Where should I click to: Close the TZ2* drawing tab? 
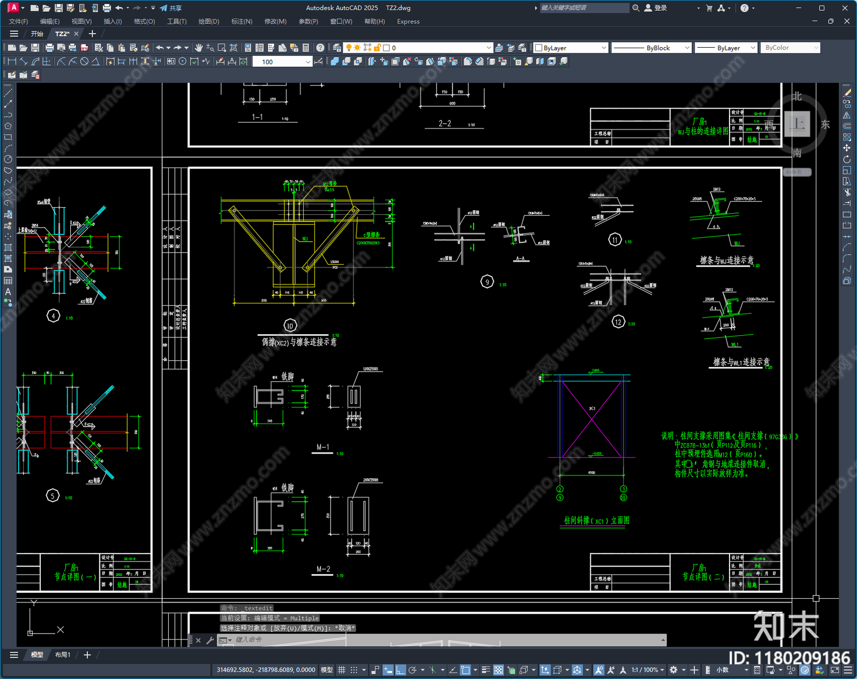(76, 34)
